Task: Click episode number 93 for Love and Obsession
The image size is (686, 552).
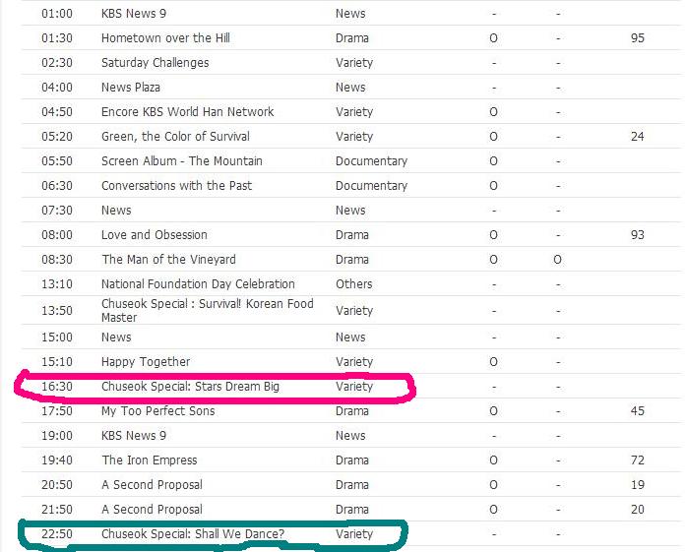Action: 638,235
